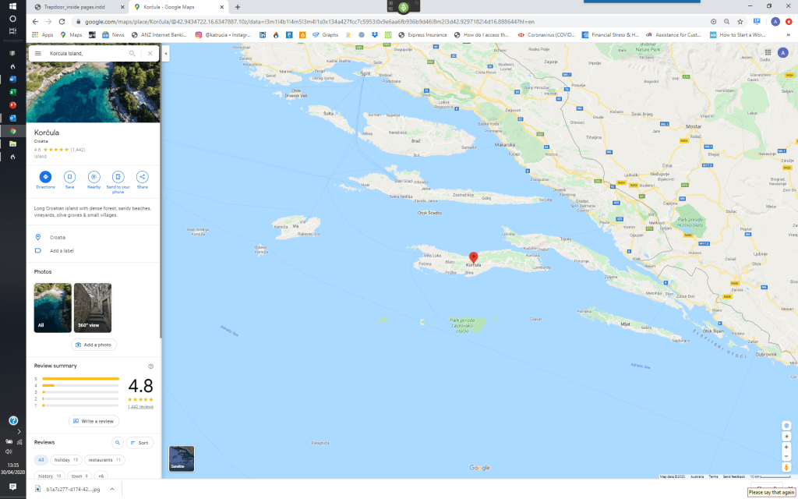Expand more review topics with +6 chip
This screenshot has height=499, width=798.
pos(101,476)
